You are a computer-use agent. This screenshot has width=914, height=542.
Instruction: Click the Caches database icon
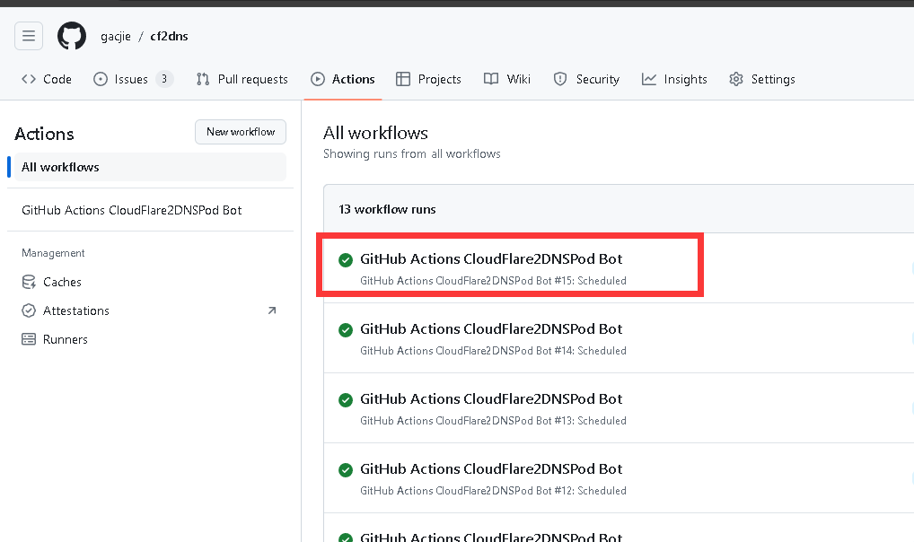(29, 282)
